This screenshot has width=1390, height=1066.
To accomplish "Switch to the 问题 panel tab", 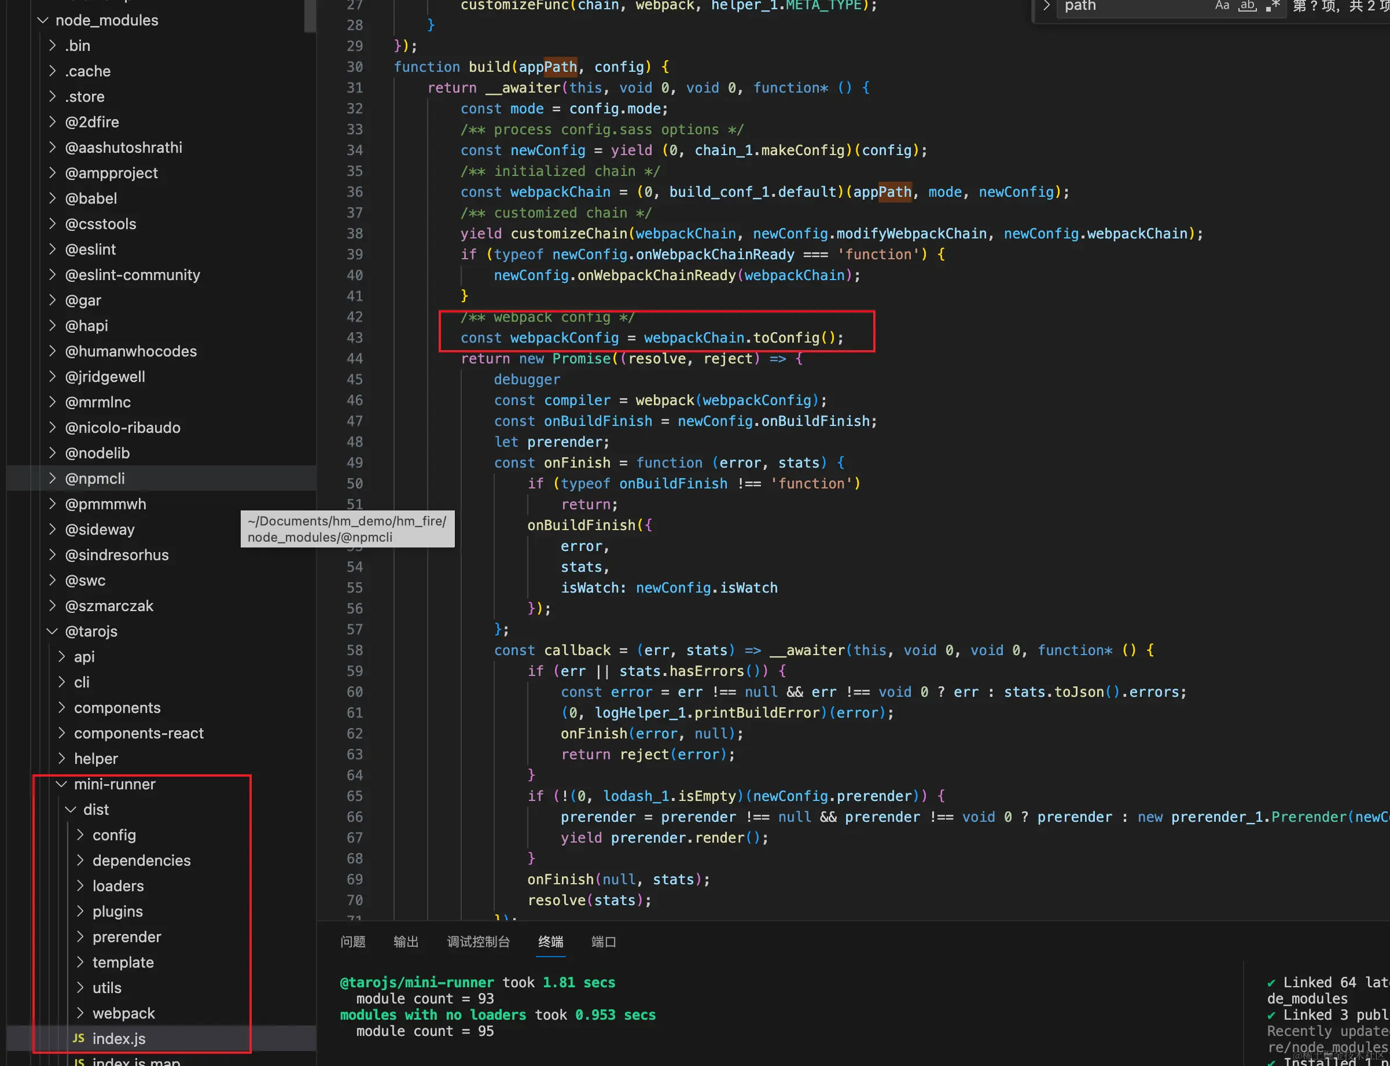I will [353, 942].
